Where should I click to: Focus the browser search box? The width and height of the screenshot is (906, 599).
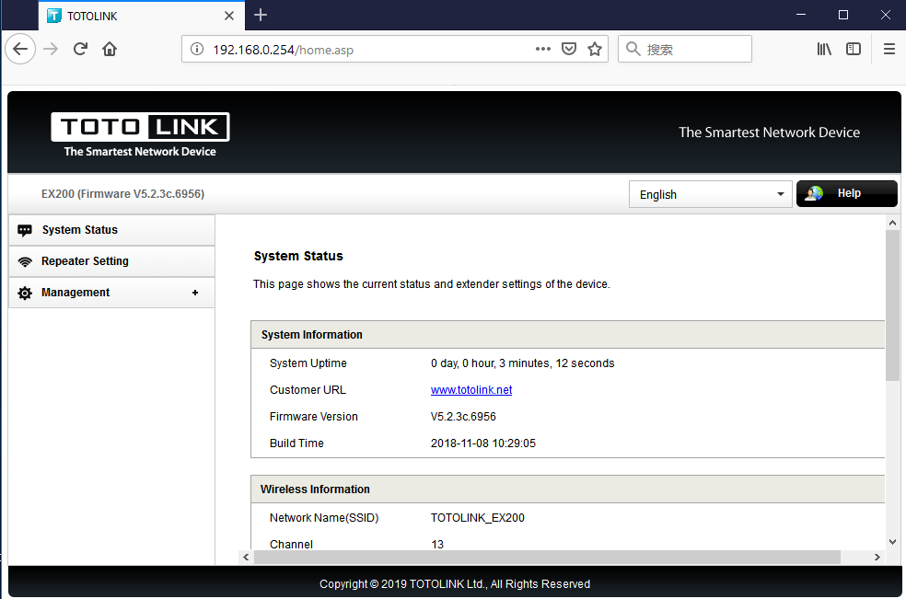pyautogui.click(x=685, y=49)
